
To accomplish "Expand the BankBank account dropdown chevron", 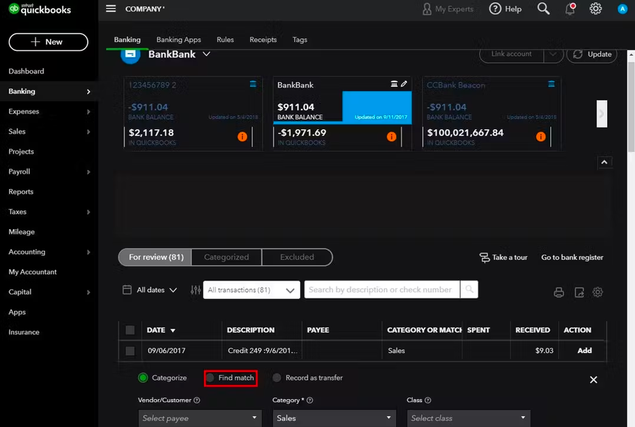I will (206, 54).
